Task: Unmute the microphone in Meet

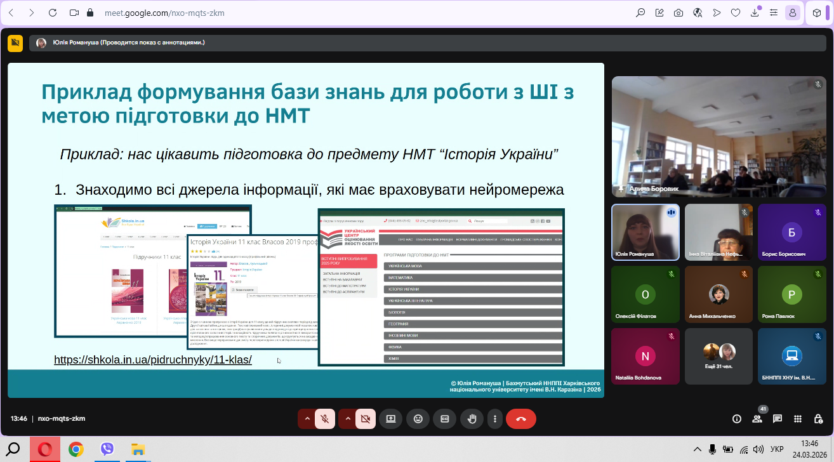Action: (x=325, y=419)
